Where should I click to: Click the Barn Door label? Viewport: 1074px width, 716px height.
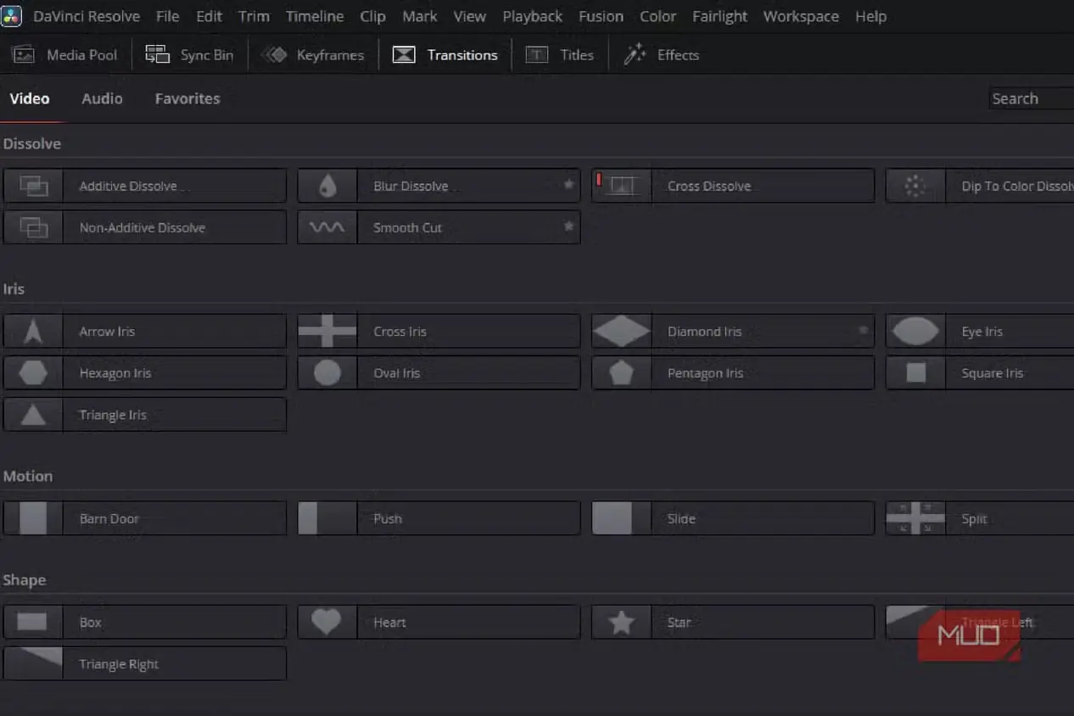click(109, 518)
